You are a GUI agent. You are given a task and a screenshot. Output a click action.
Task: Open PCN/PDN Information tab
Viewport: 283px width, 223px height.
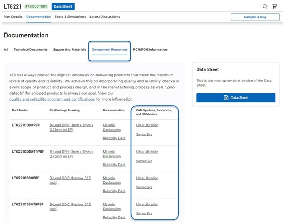coord(150,50)
